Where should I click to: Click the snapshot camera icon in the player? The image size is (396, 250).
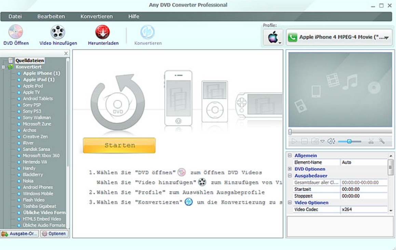(315, 141)
